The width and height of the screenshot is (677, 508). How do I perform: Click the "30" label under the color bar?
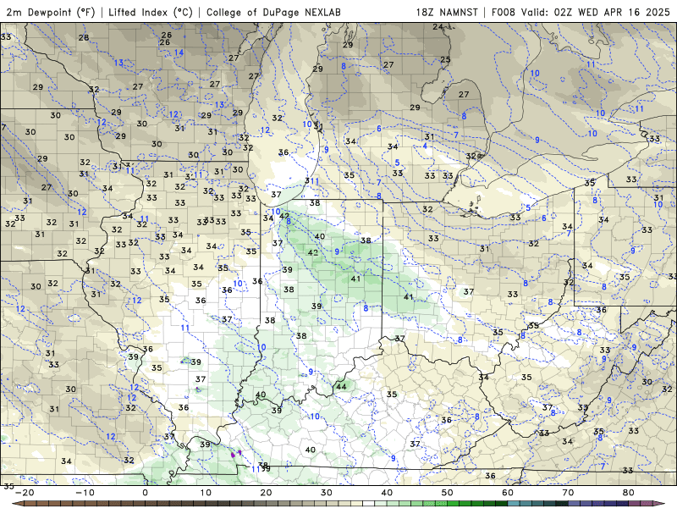327,493
